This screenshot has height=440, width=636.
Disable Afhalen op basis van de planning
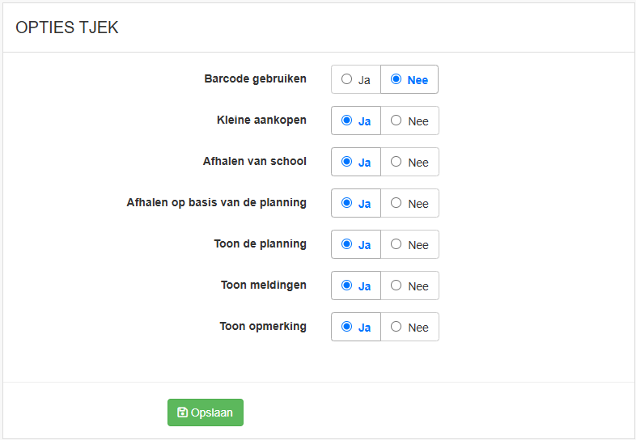[x=409, y=203]
